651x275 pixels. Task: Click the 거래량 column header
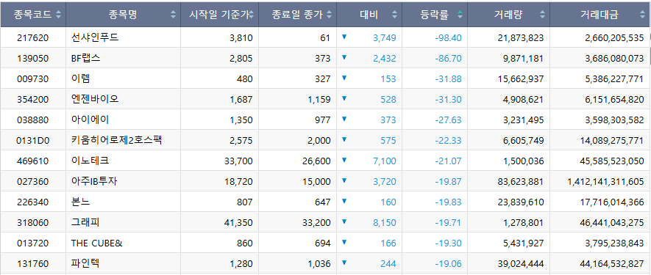[508, 15]
